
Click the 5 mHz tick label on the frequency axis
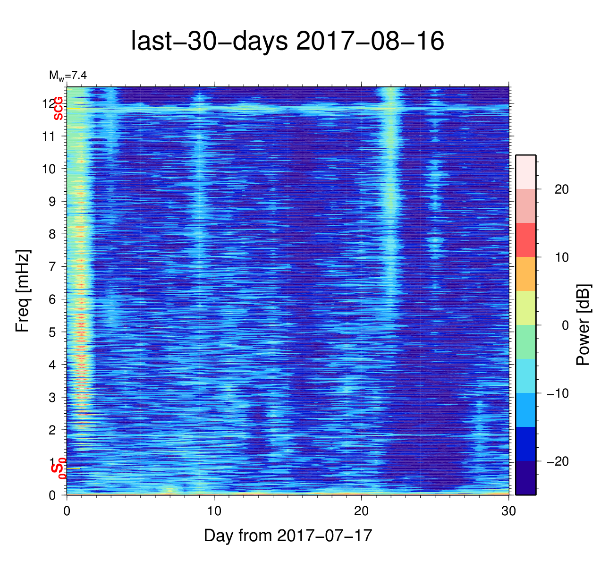(52, 332)
